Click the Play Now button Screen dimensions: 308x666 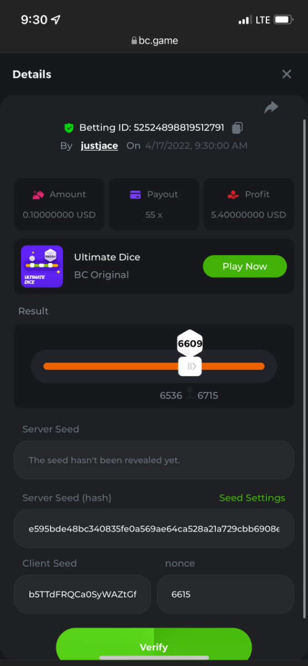(x=245, y=266)
